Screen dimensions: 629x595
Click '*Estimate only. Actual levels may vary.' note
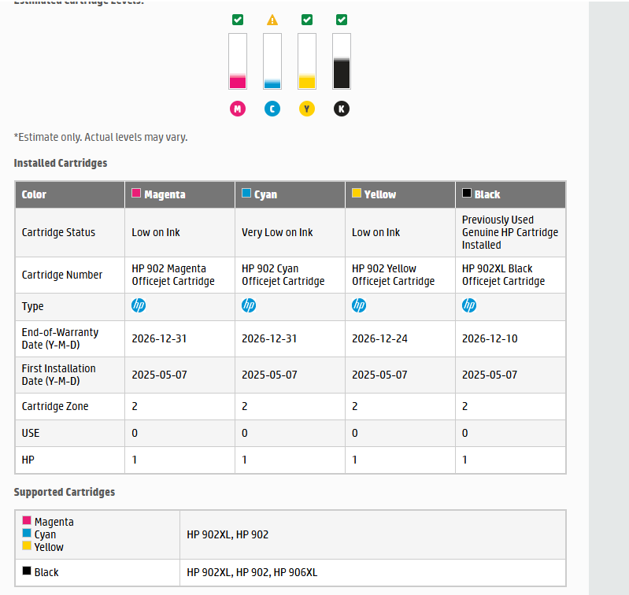coord(101,137)
